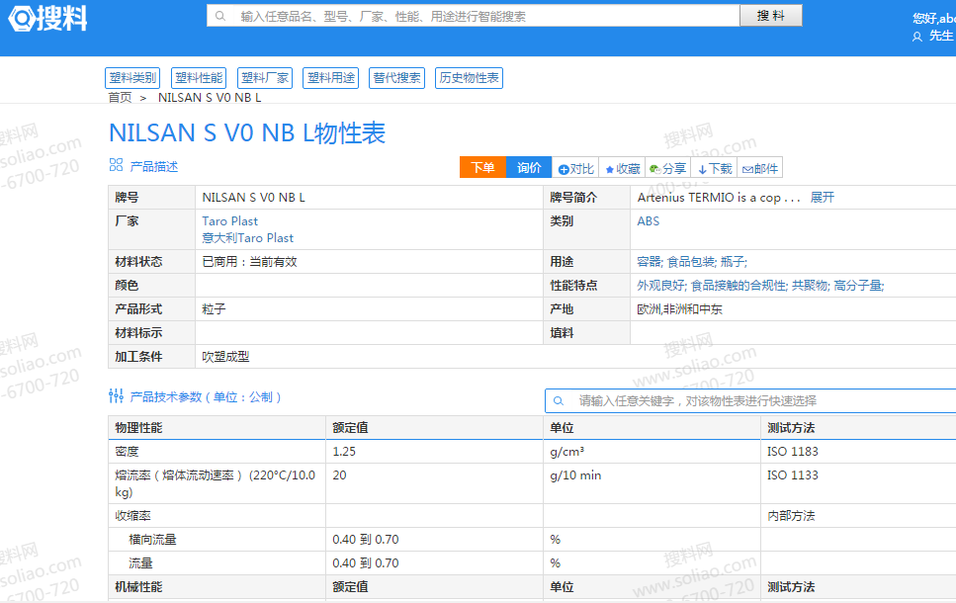Click the 对比 compare plus icon
Screen dimensions: 956x603
(564, 167)
